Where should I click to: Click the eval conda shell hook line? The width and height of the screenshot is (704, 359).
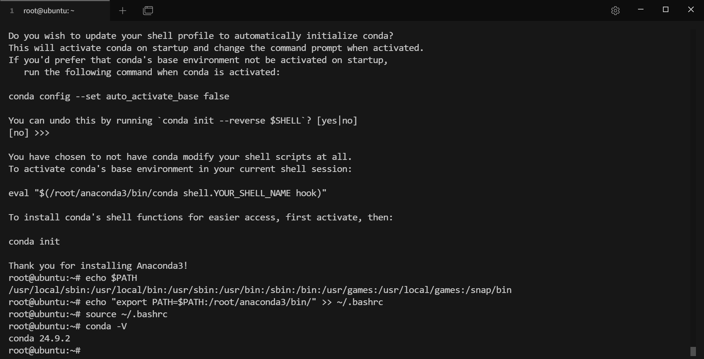(x=168, y=193)
